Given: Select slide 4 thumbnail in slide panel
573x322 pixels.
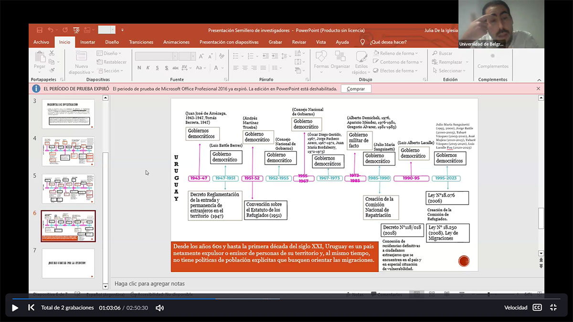Looking at the screenshot, I should [68, 151].
